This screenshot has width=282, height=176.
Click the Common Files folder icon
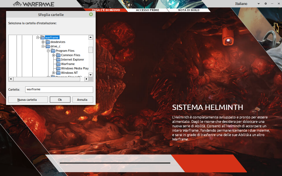[58, 55]
